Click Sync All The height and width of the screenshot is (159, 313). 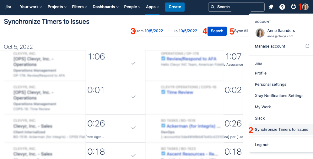[x=241, y=31]
